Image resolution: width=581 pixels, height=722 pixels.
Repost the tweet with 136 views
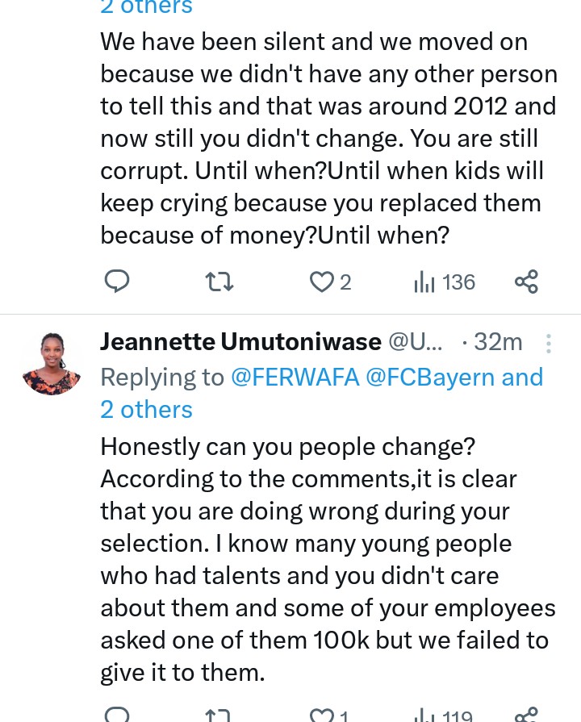tap(219, 282)
